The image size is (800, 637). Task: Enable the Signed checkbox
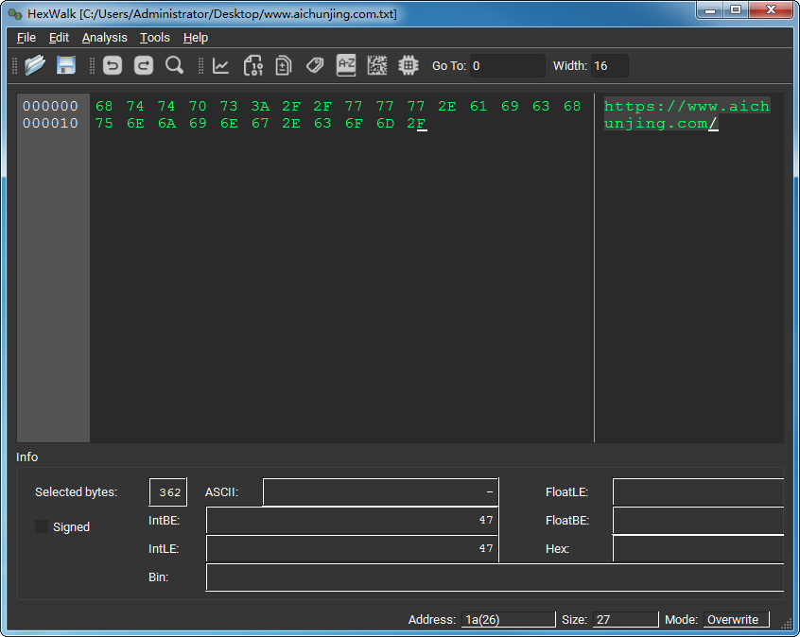tap(42, 526)
